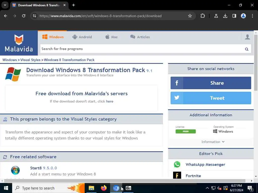Image resolution: width=258 pixels, height=193 pixels.
Task: Open Fortnite in Editor's Pick
Action: pyautogui.click(x=193, y=176)
